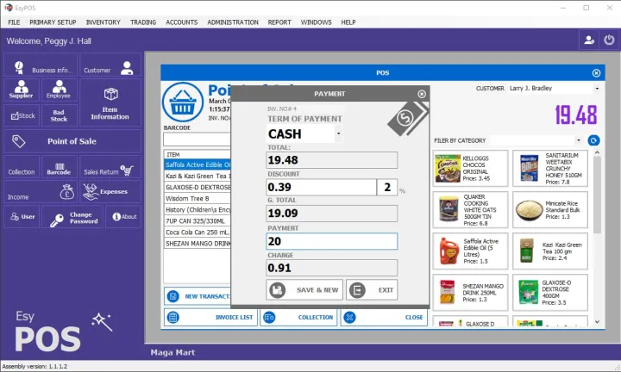Open the Expenses section
This screenshot has width=621, height=372.
110,192
